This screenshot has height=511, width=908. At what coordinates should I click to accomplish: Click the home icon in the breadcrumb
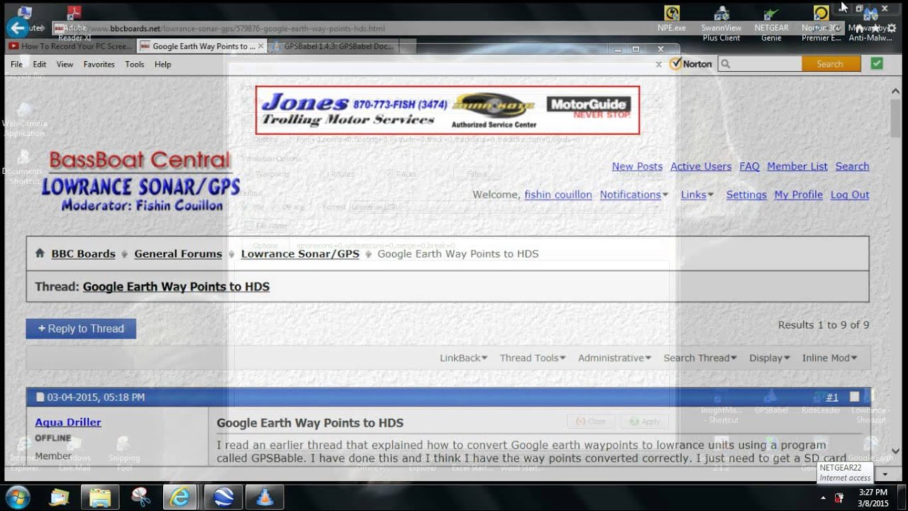[40, 253]
